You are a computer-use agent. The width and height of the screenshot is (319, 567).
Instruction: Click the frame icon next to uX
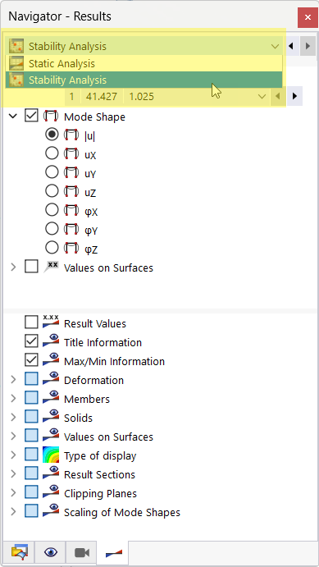pos(71,154)
